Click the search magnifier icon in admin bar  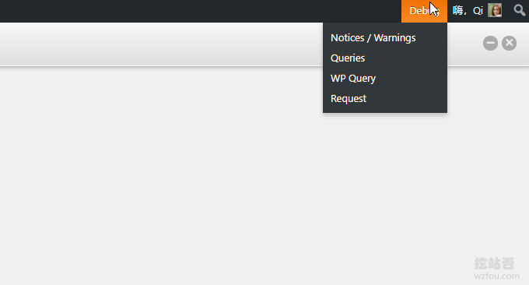(519, 10)
